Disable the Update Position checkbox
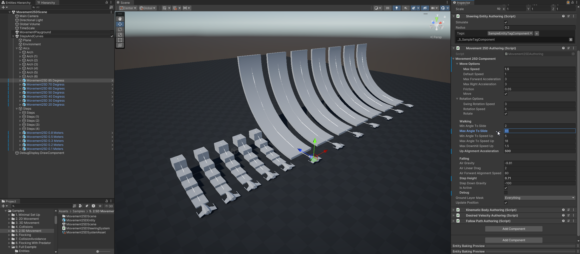The height and width of the screenshot is (254, 580). [506, 203]
